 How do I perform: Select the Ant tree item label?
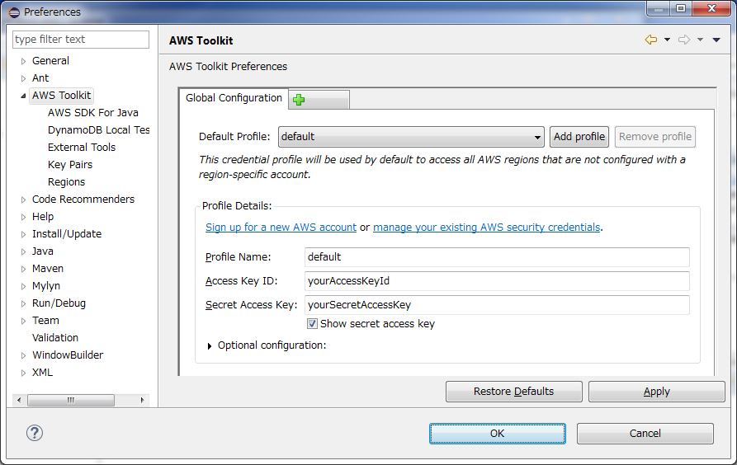(40, 78)
